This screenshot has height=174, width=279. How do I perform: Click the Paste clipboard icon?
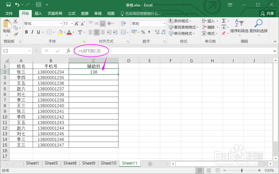coord(7,24)
